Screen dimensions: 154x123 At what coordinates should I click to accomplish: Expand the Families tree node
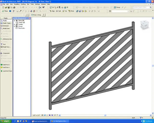click(14, 24)
